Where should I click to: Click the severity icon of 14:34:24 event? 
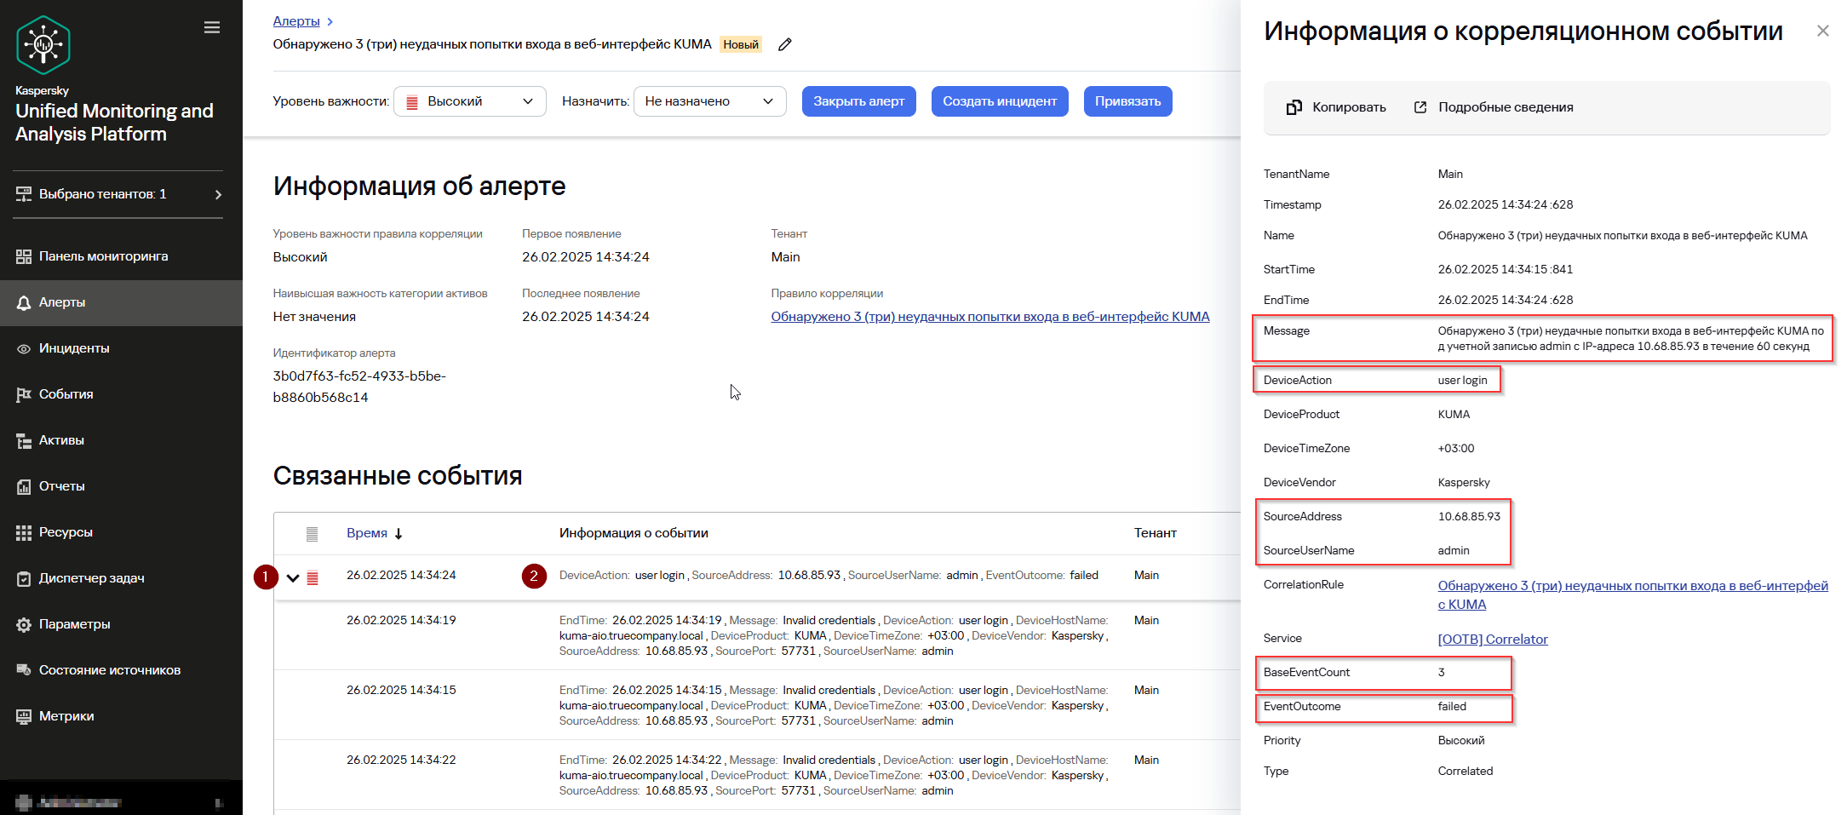click(x=313, y=577)
